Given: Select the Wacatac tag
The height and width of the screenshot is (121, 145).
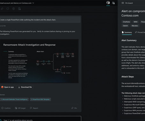Looking at the screenshot, I should pos(135,26).
